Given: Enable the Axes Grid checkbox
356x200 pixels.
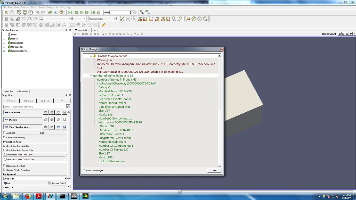Looking at the screenshot, I should point(4,133).
